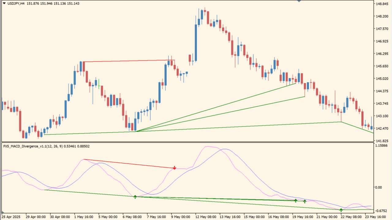Select the red trendline above price highs
Screen dimensions: 392x220
tap(129, 61)
